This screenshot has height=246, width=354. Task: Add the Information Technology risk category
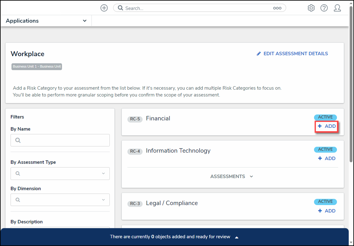[x=327, y=159]
